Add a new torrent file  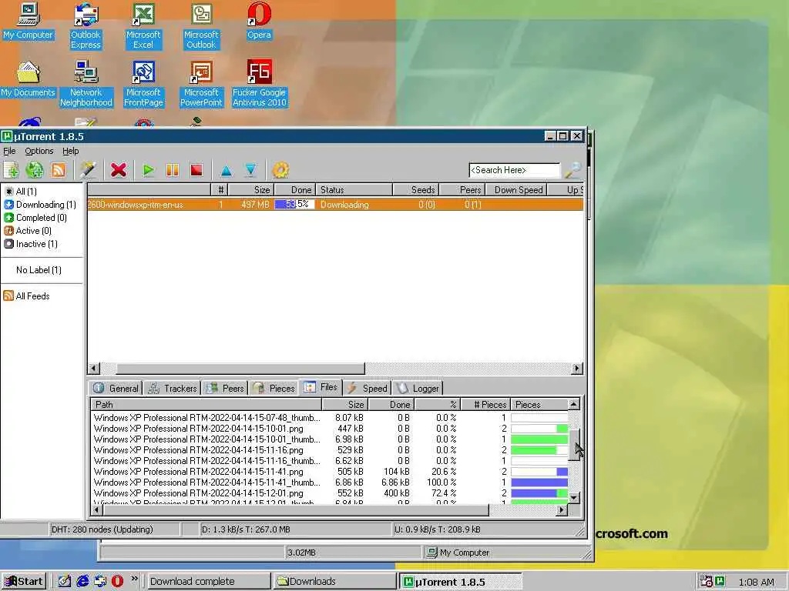coord(11,170)
